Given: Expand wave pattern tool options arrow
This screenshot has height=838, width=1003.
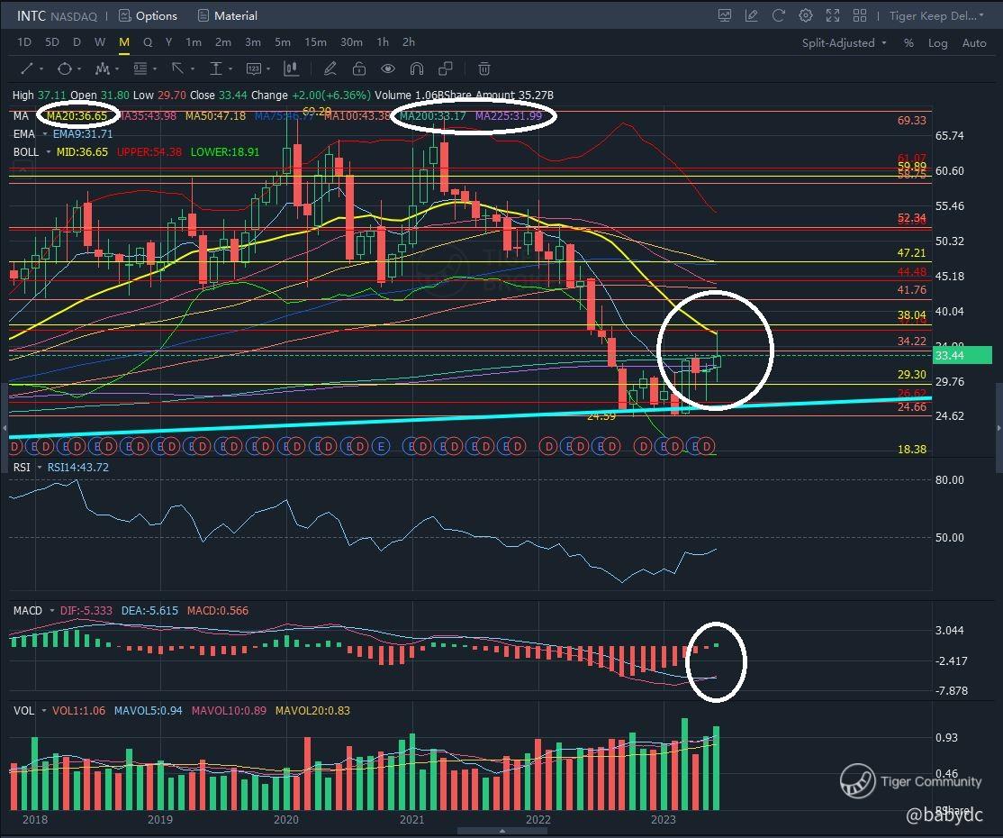Looking at the screenshot, I should click(117, 69).
